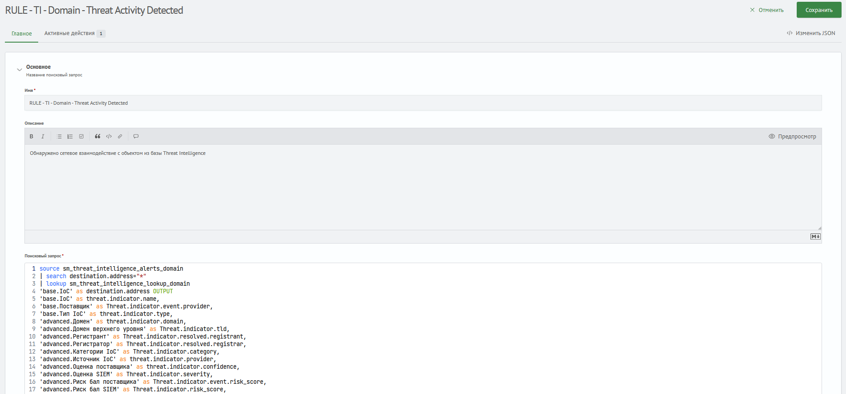The height and width of the screenshot is (394, 846).
Task: Click the comment bubble icon in toolbar
Action: (136, 136)
